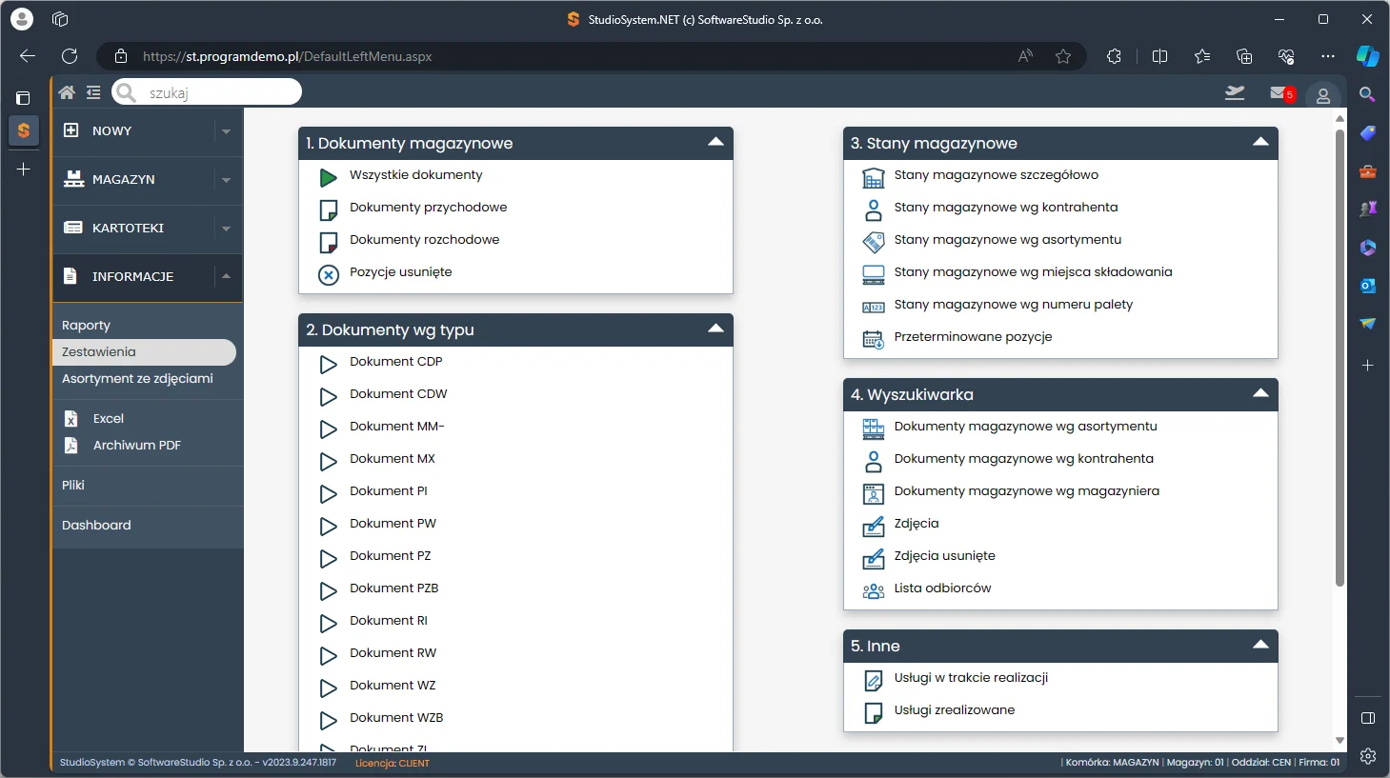This screenshot has height=778, width=1390.
Task: Click the airplane icon in app header
Action: pos(1235,92)
